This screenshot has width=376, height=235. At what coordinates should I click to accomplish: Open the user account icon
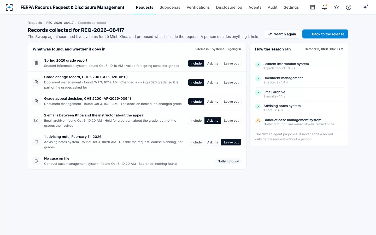349,7
